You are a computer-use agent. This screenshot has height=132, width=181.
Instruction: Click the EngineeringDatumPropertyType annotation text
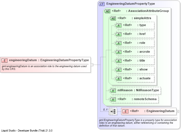point(138,123)
